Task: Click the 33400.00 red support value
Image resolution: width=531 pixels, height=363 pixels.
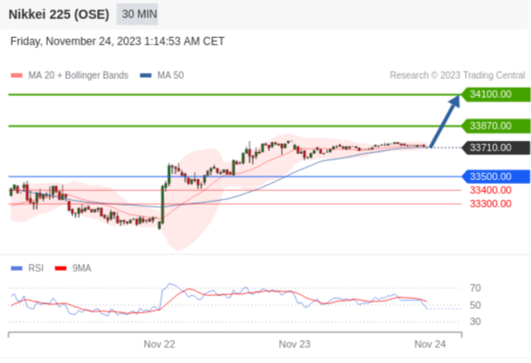Action: (491, 190)
